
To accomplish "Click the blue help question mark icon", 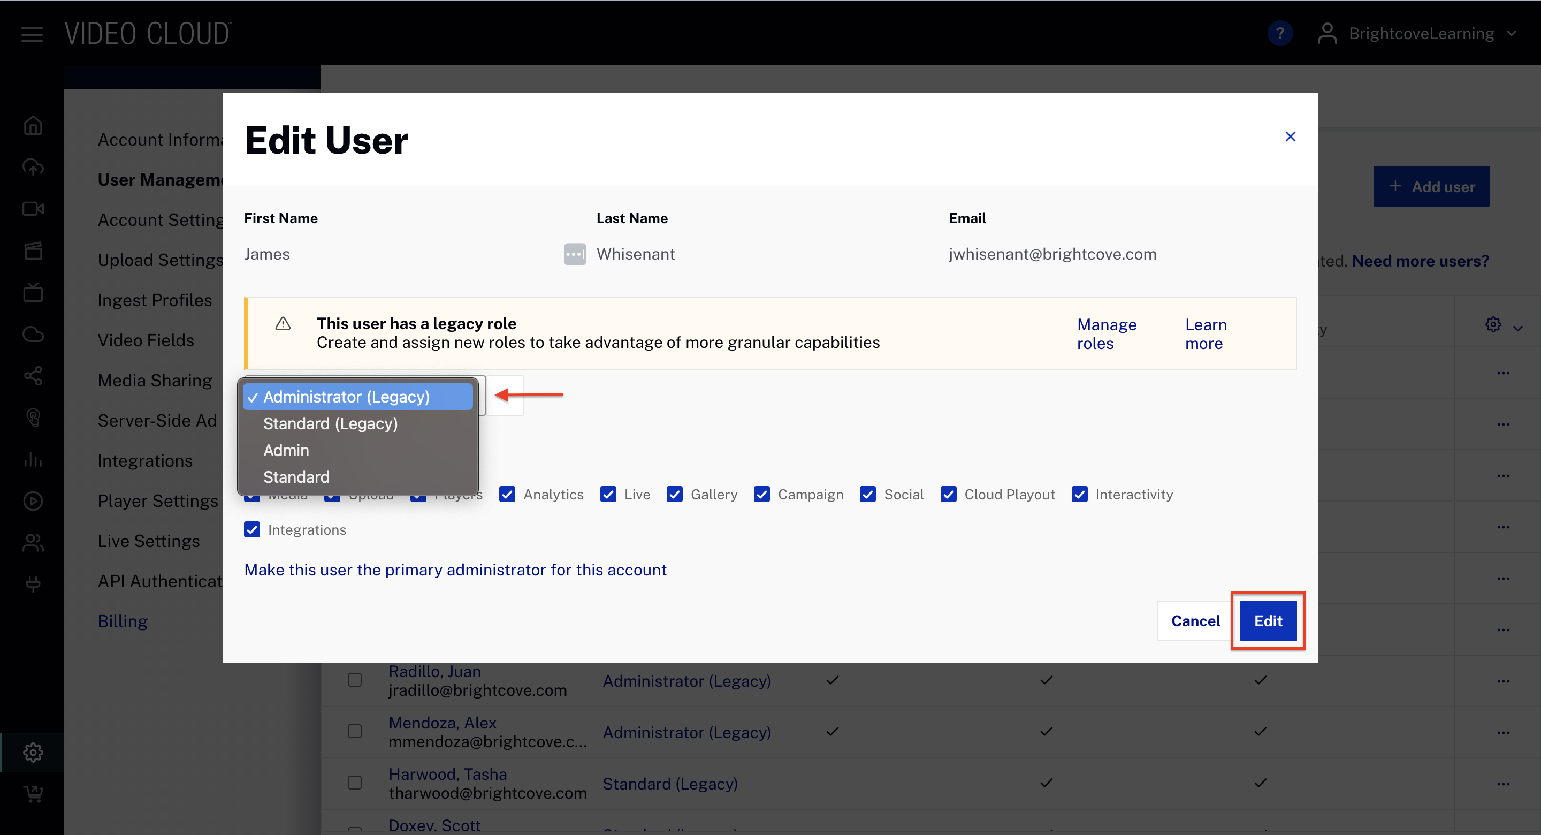I will 1279,34.
